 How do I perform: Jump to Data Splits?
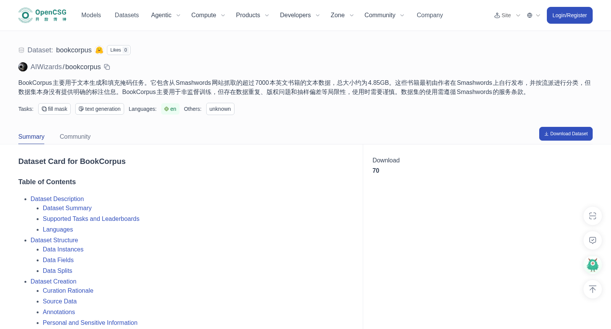[57, 271]
